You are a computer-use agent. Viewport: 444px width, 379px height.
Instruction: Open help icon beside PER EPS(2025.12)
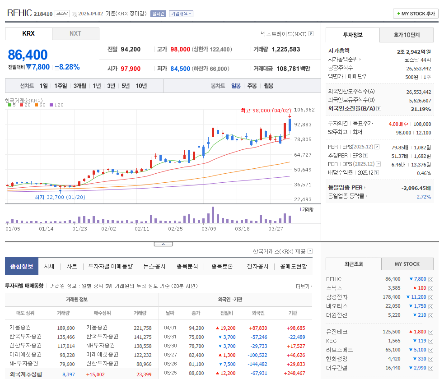coord(377,147)
